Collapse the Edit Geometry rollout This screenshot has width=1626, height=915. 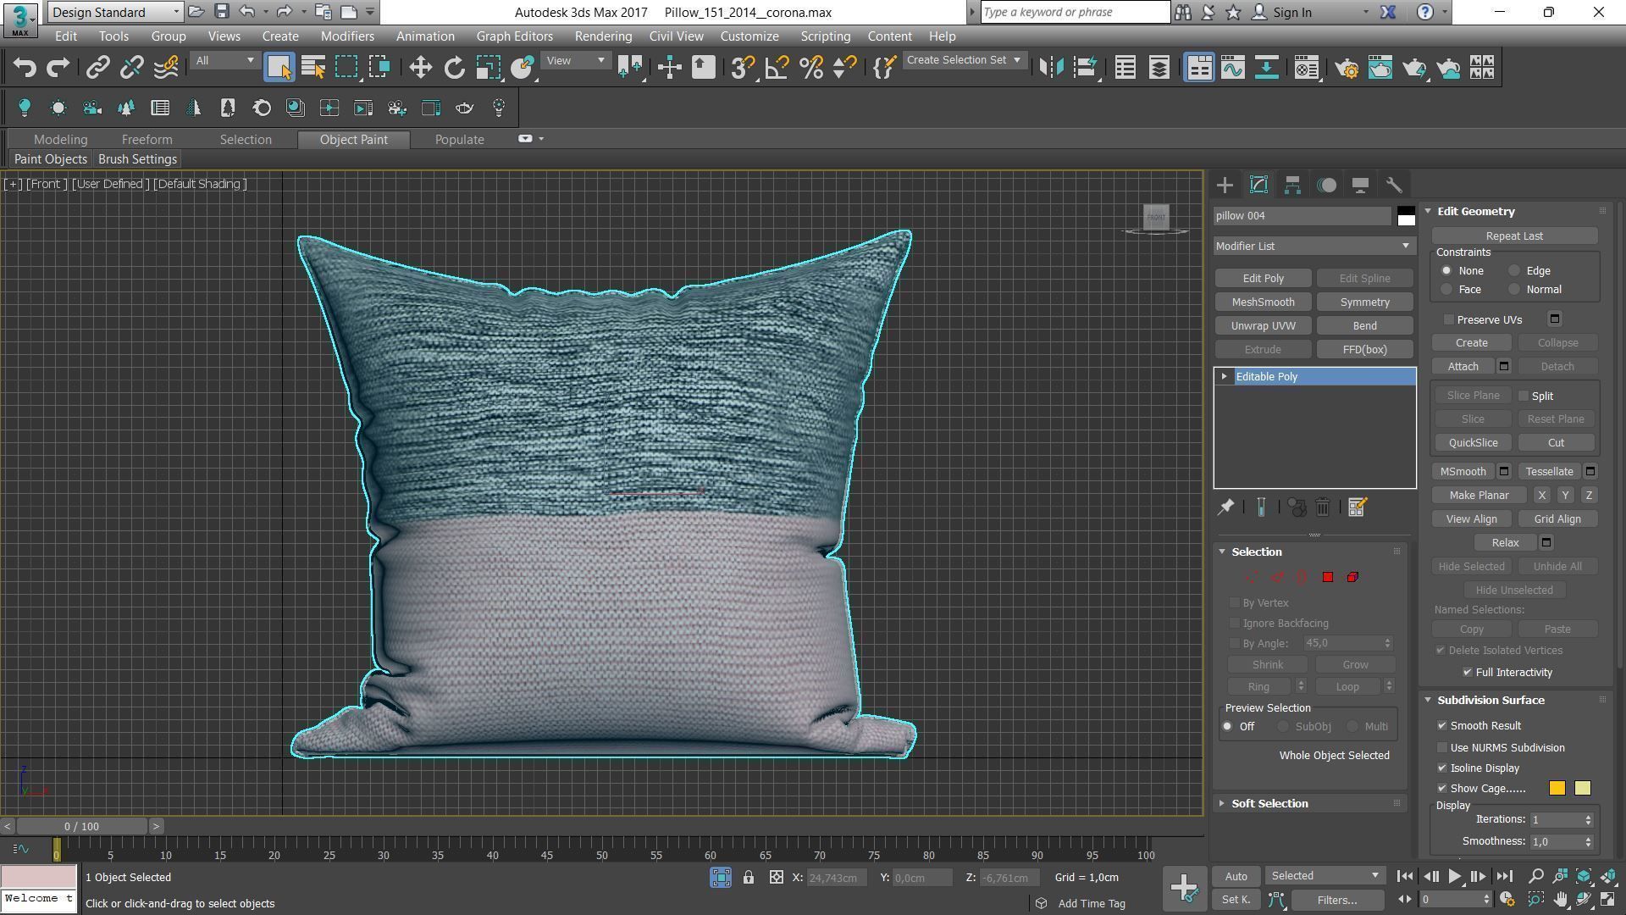pos(1428,212)
